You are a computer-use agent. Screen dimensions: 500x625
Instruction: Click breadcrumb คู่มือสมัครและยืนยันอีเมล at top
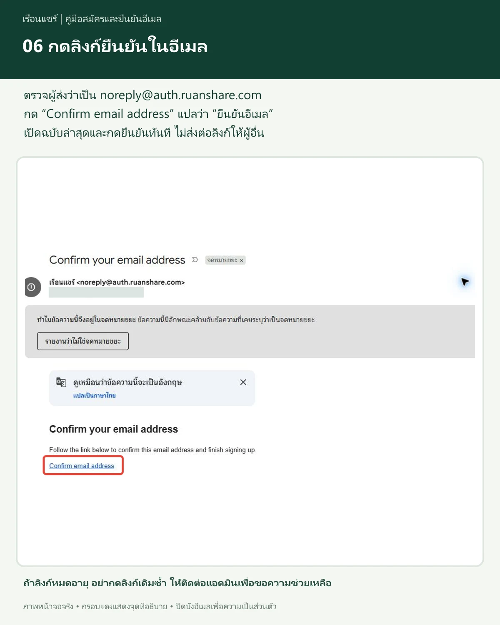tap(113, 19)
